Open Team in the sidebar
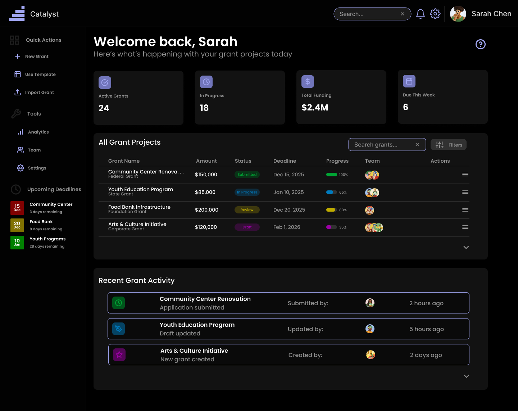 tap(34, 150)
